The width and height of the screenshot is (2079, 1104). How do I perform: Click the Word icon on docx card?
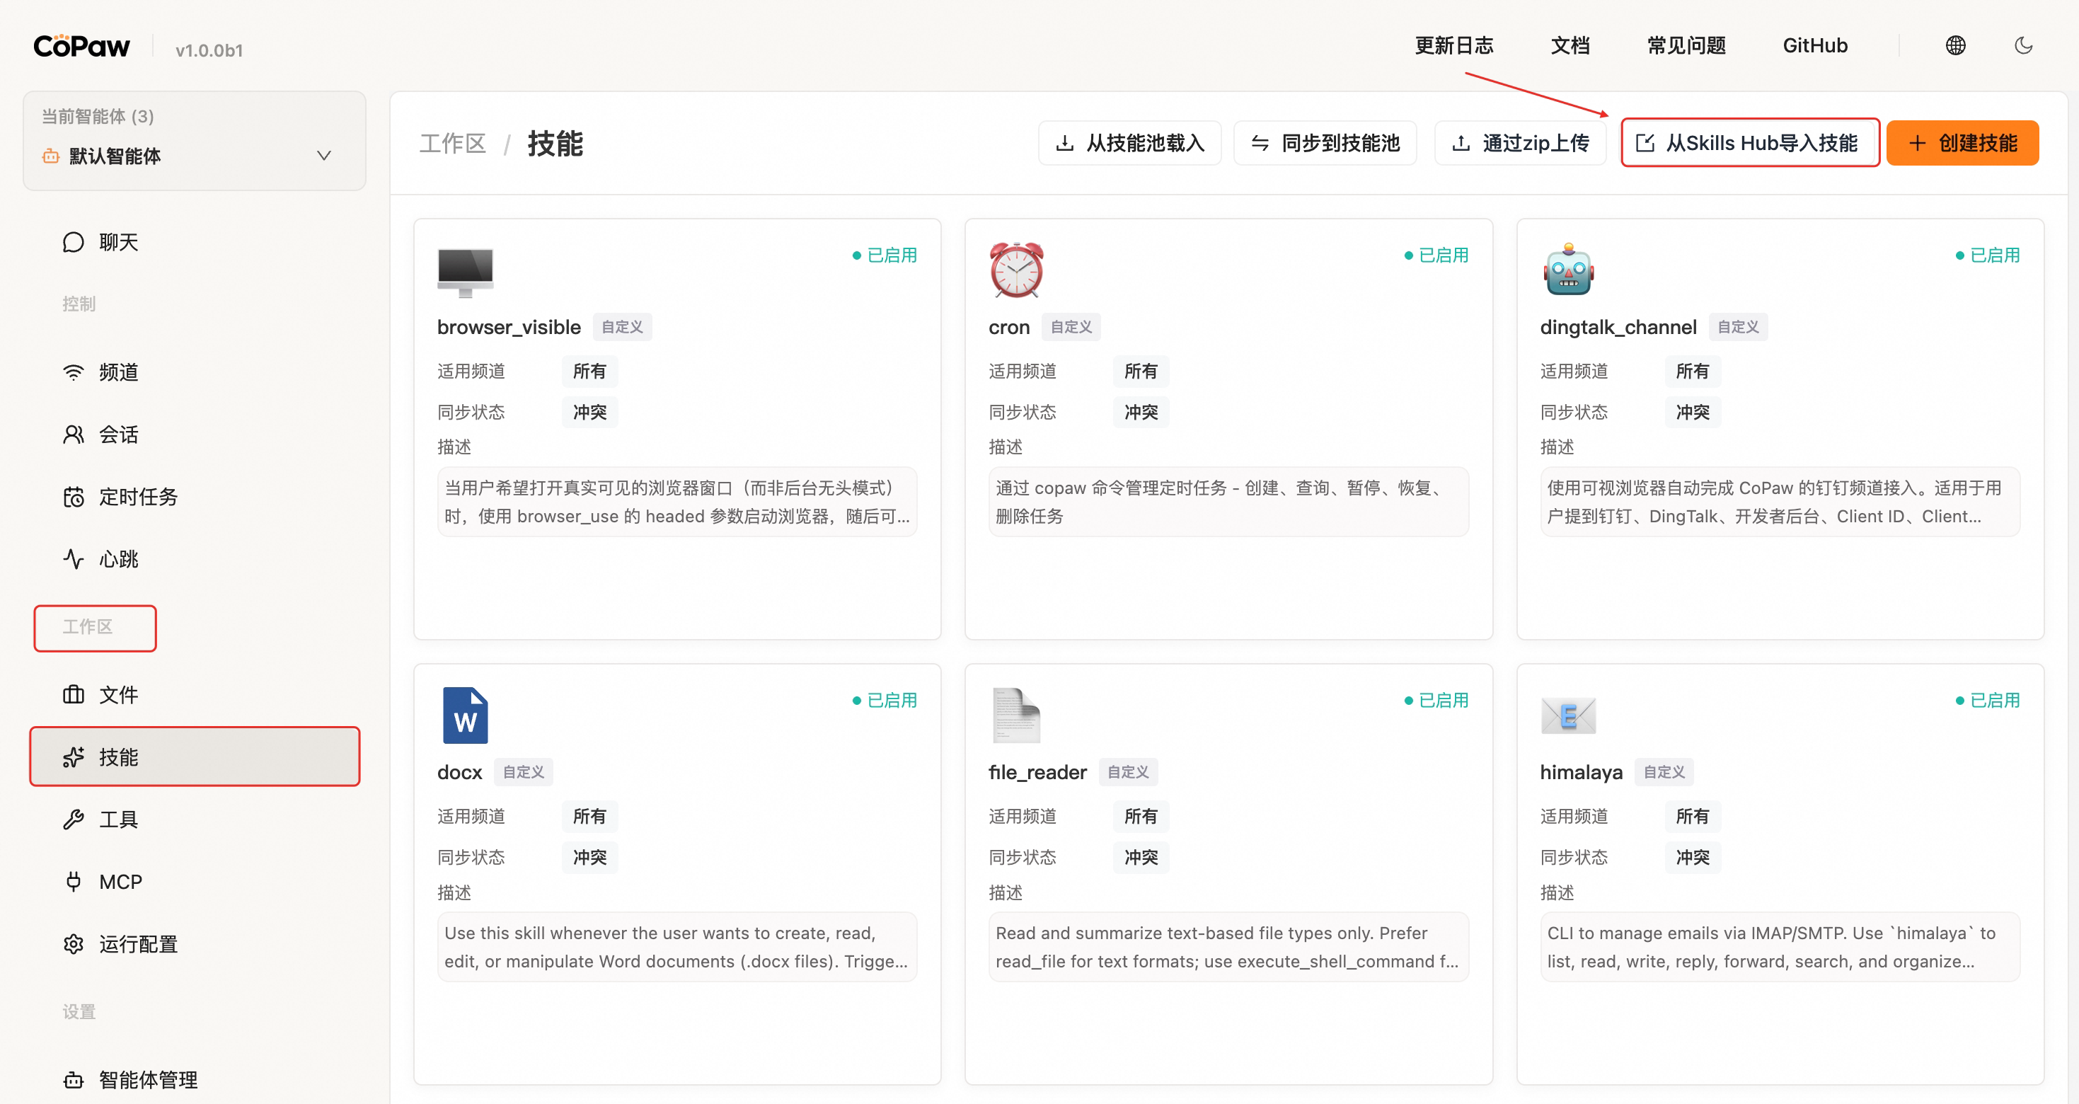click(465, 715)
